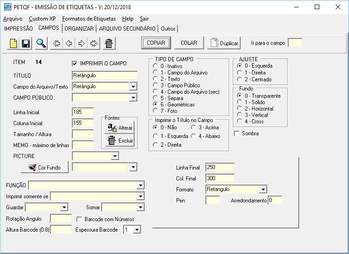Enable the Sombra checkbox
This screenshot has width=349, height=254.
pyautogui.click(x=236, y=133)
